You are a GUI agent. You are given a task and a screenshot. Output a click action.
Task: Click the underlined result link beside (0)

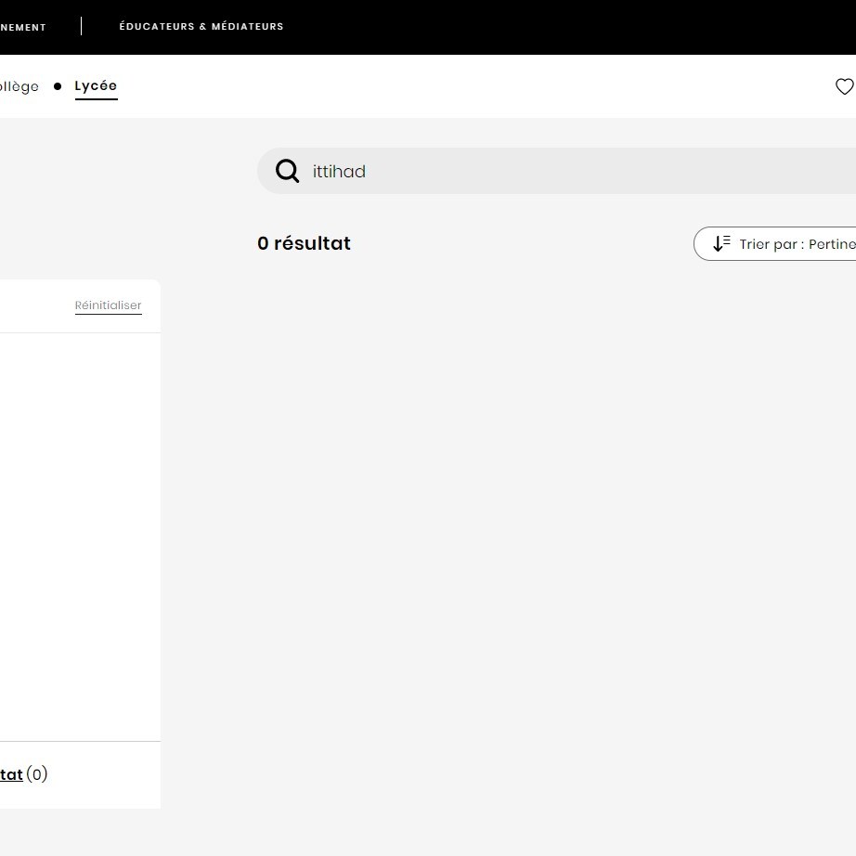click(11, 774)
